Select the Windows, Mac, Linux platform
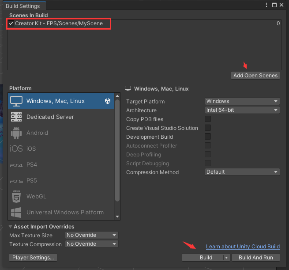289x270 pixels. (61, 101)
